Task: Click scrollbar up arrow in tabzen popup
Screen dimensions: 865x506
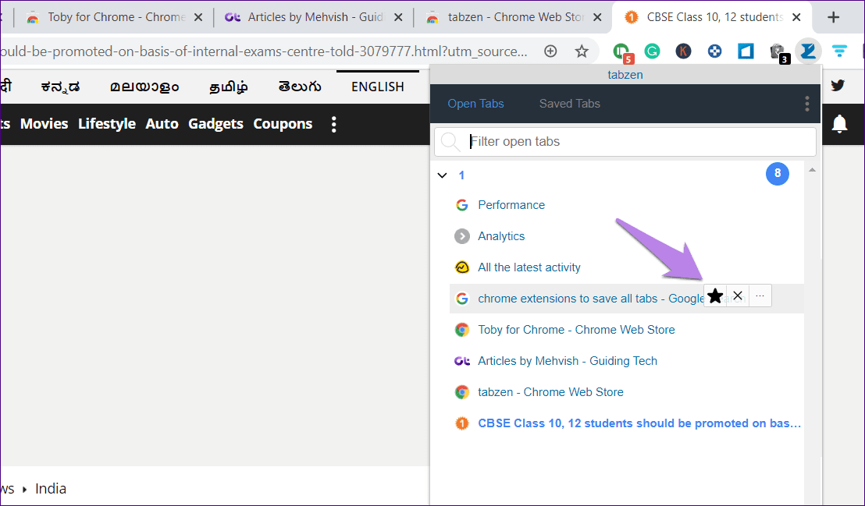Action: click(x=812, y=170)
